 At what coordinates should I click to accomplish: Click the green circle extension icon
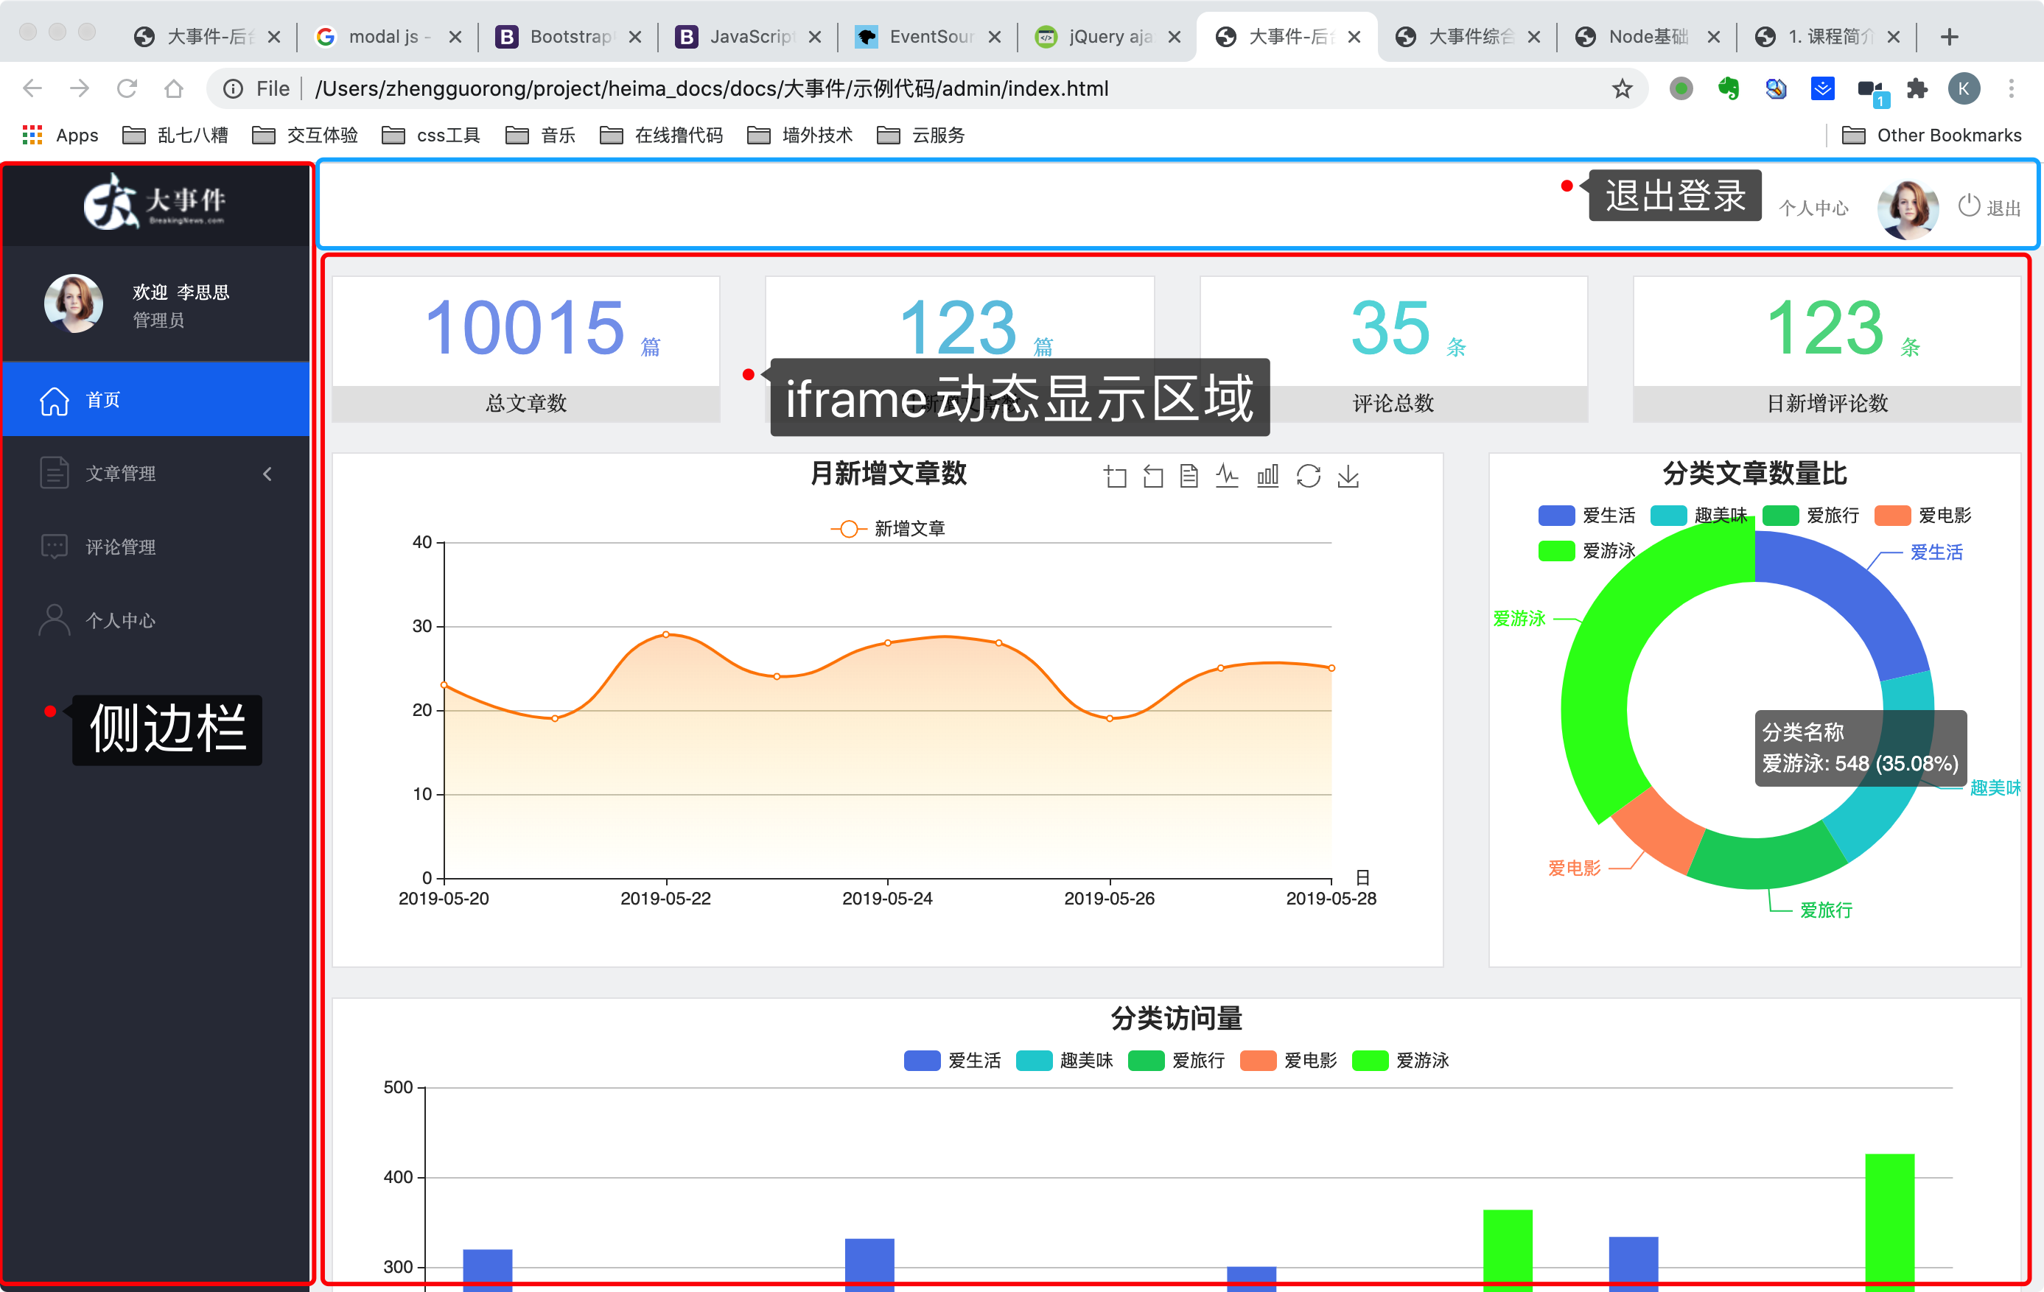(x=1681, y=88)
